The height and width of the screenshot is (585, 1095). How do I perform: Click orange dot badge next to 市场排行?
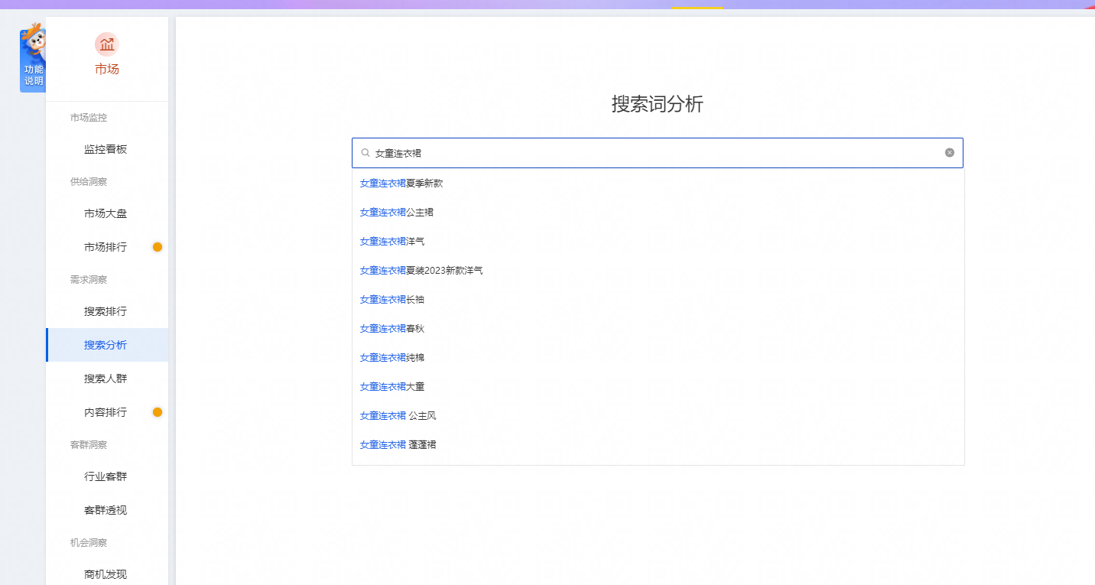point(158,247)
